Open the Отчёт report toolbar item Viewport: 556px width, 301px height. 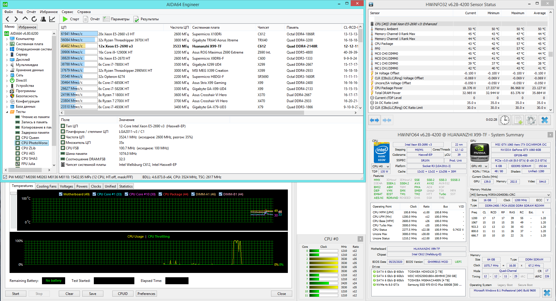(x=92, y=19)
